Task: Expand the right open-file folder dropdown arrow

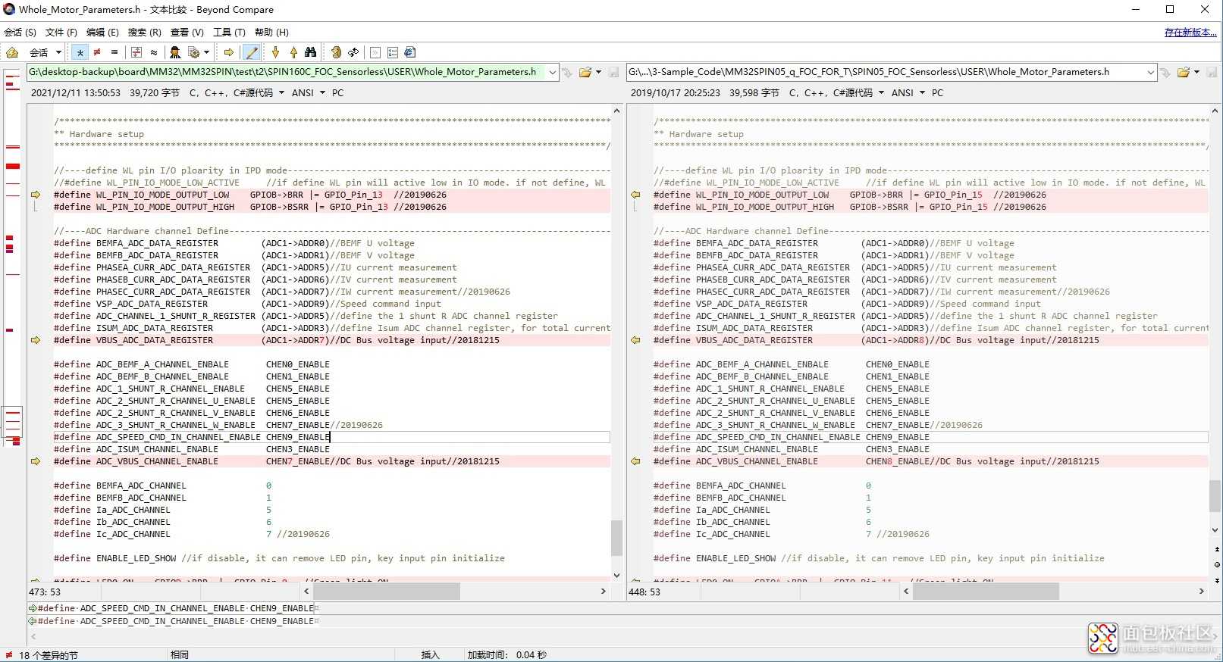Action: (x=1197, y=73)
